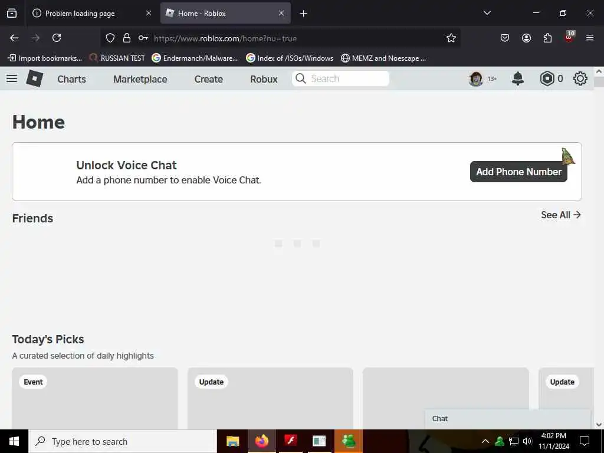The height and width of the screenshot is (453, 604).
Task: Click the taskbar clock showing 4:02 PM
Action: pos(553,441)
